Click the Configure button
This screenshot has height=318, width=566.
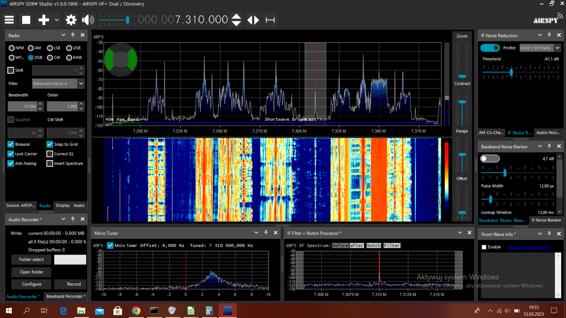click(x=31, y=284)
